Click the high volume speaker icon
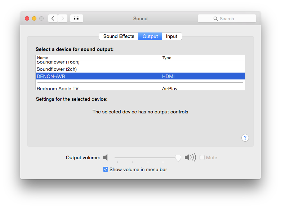Viewport: 281px width, 208px height. point(190,157)
